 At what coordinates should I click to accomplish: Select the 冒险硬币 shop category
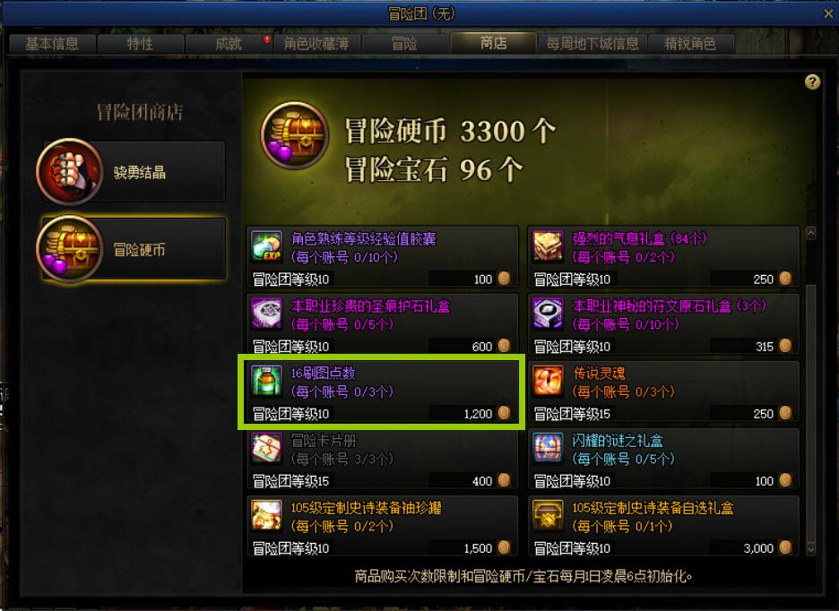[132, 249]
